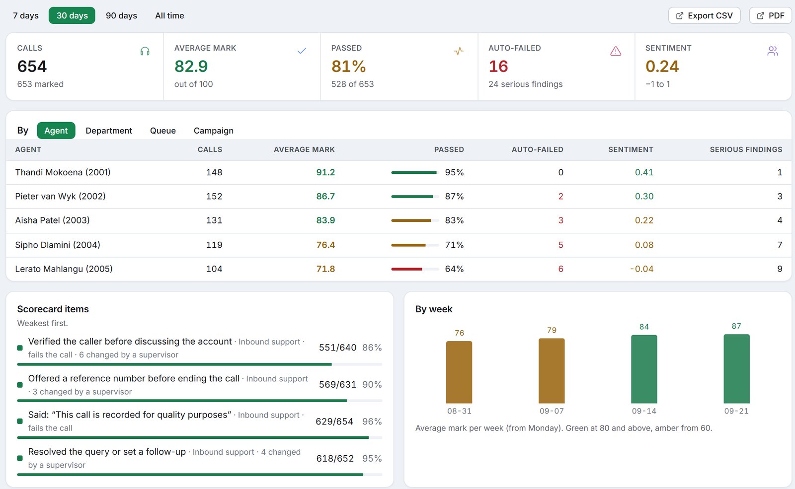Open Sipho Dlamini (2004) row
Image resolution: width=795 pixels, height=489 pixels.
[398, 245]
